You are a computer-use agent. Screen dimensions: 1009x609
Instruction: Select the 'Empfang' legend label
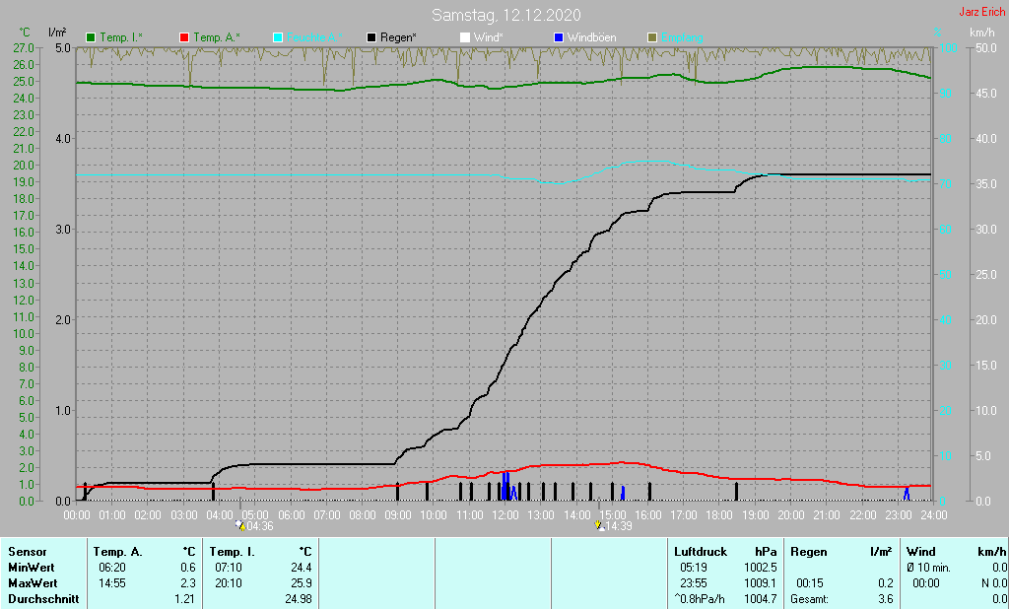[682, 38]
